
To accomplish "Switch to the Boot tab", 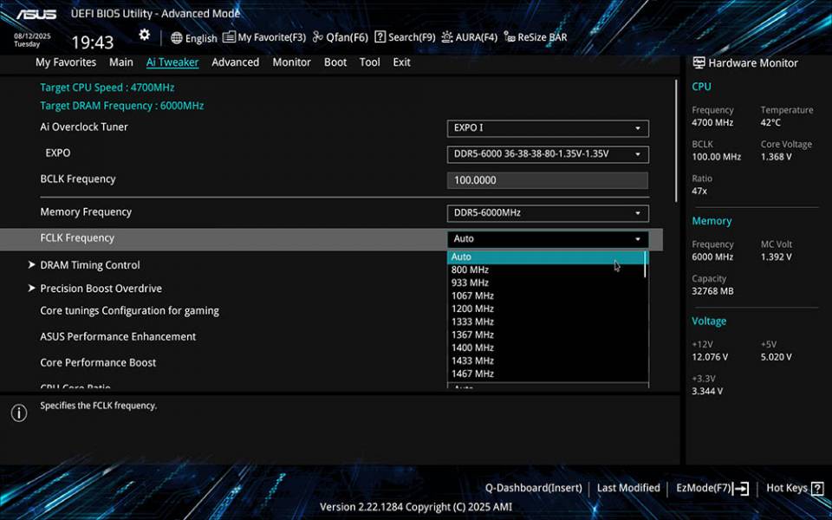I will coord(335,62).
